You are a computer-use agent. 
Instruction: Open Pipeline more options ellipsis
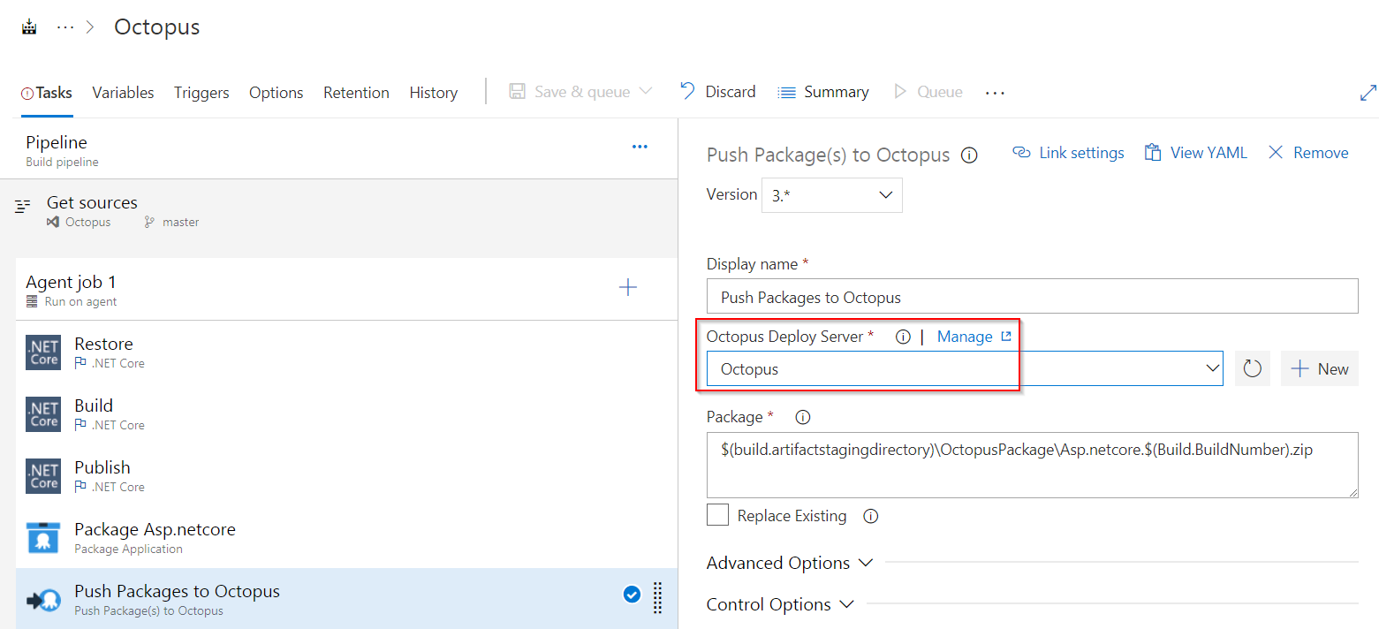click(640, 147)
